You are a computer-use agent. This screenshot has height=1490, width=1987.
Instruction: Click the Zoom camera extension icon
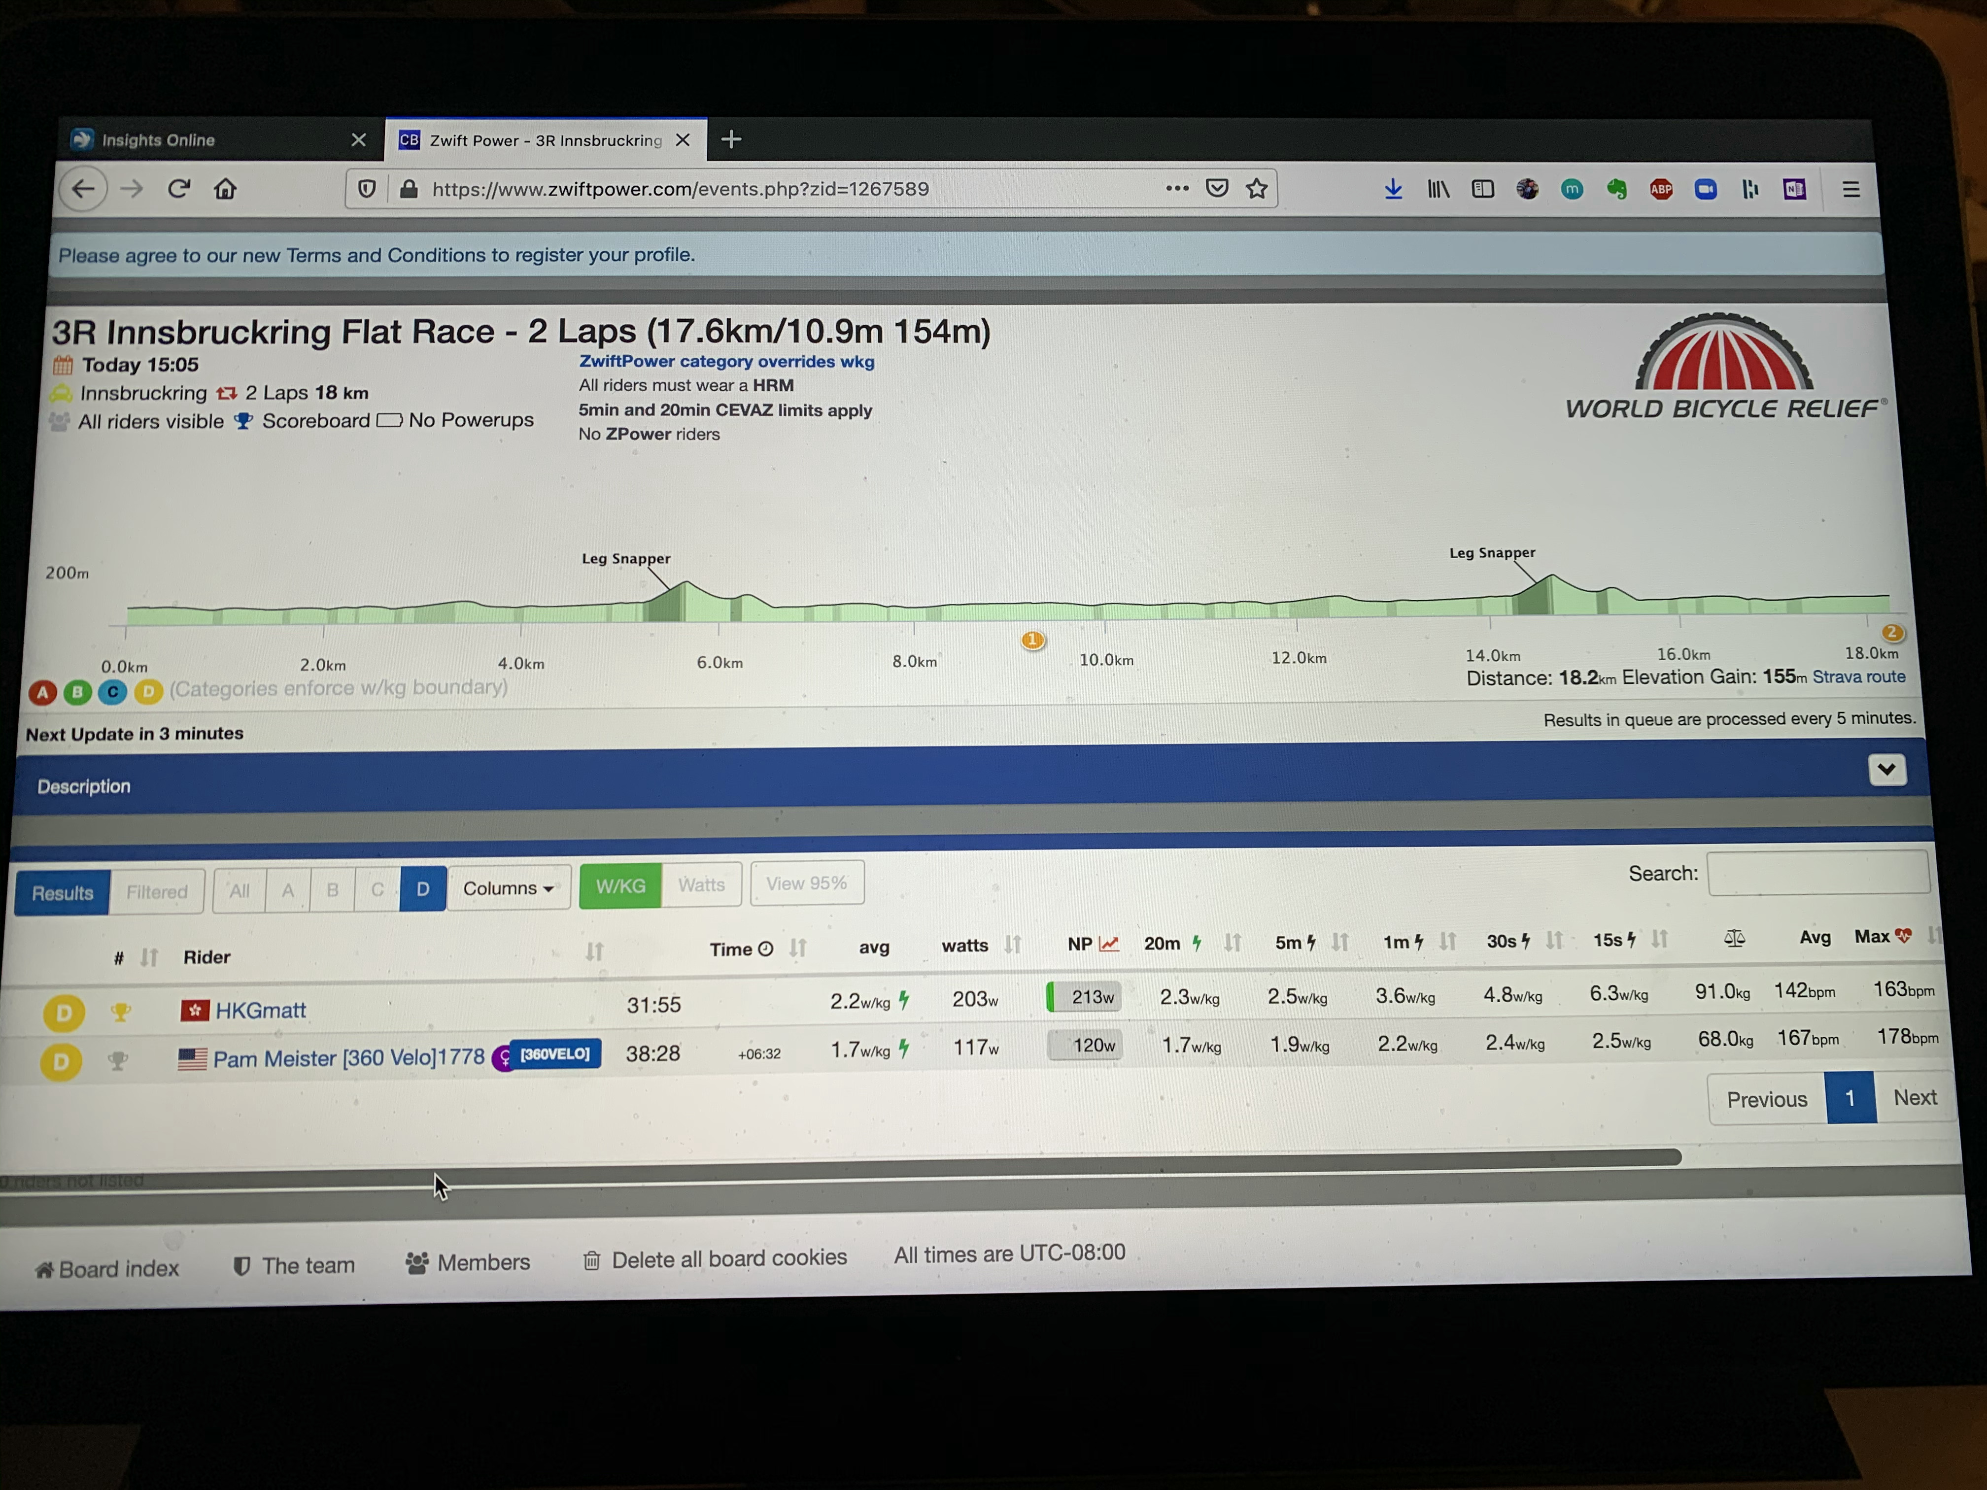tap(1706, 189)
